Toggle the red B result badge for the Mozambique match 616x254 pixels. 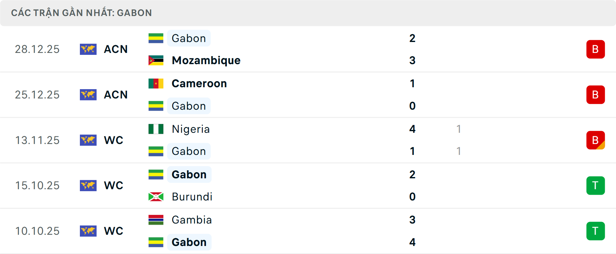tap(595, 49)
